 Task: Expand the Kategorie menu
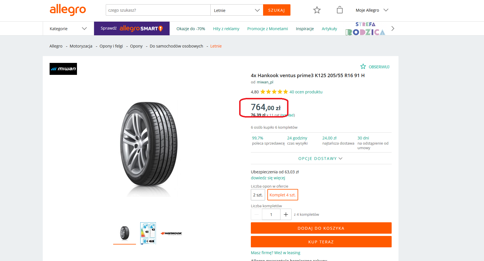click(68, 29)
